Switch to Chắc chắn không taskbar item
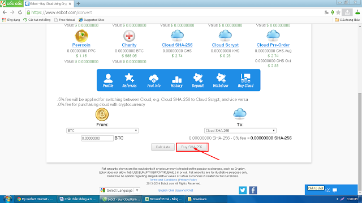Image resolution: width=362 pixels, height=203 pixels. tap(78, 199)
